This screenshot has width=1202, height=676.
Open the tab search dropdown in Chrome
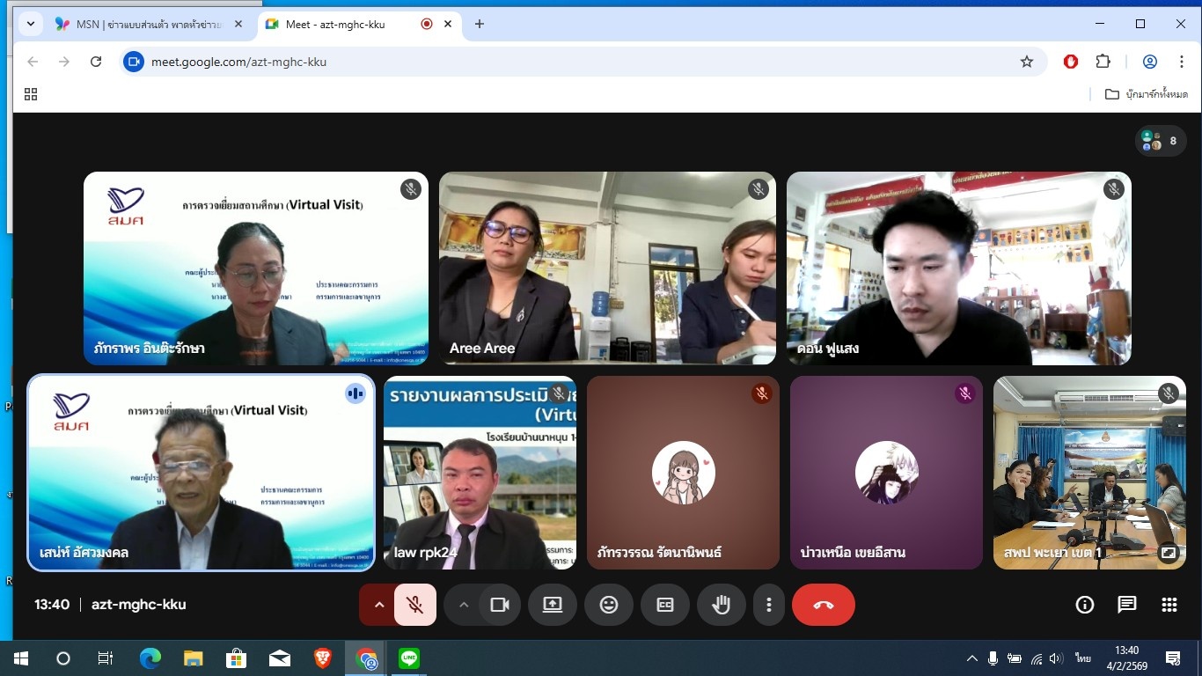[x=31, y=24]
